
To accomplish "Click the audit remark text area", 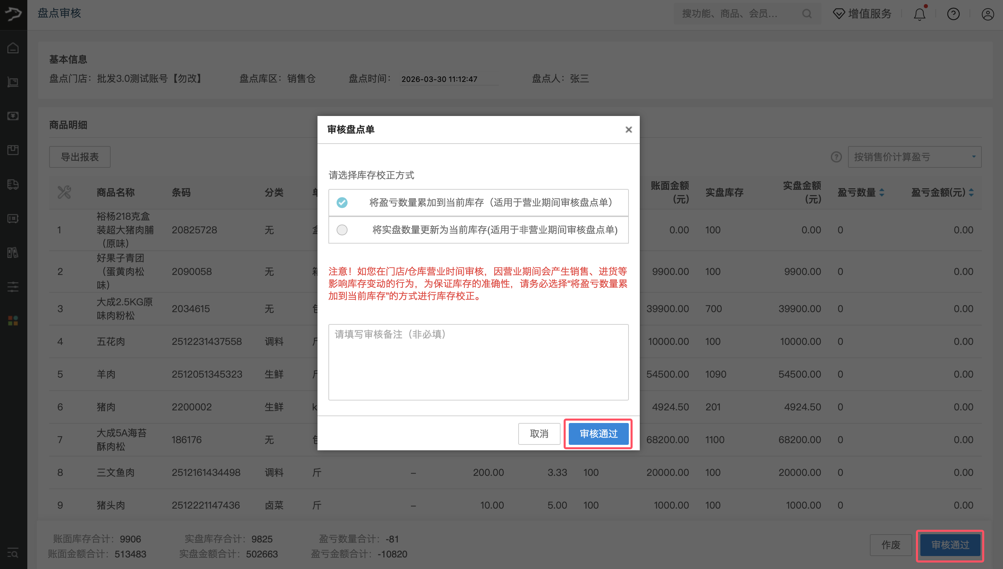I will [x=478, y=362].
